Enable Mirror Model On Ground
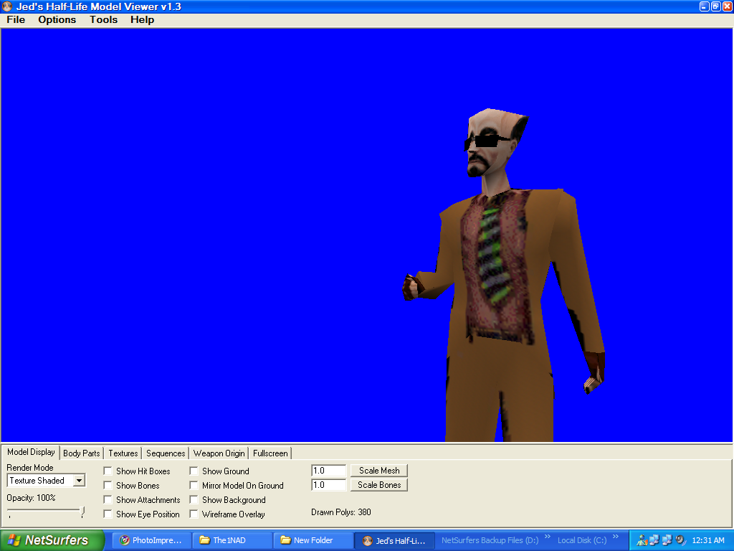The height and width of the screenshot is (551, 734). pyautogui.click(x=194, y=486)
